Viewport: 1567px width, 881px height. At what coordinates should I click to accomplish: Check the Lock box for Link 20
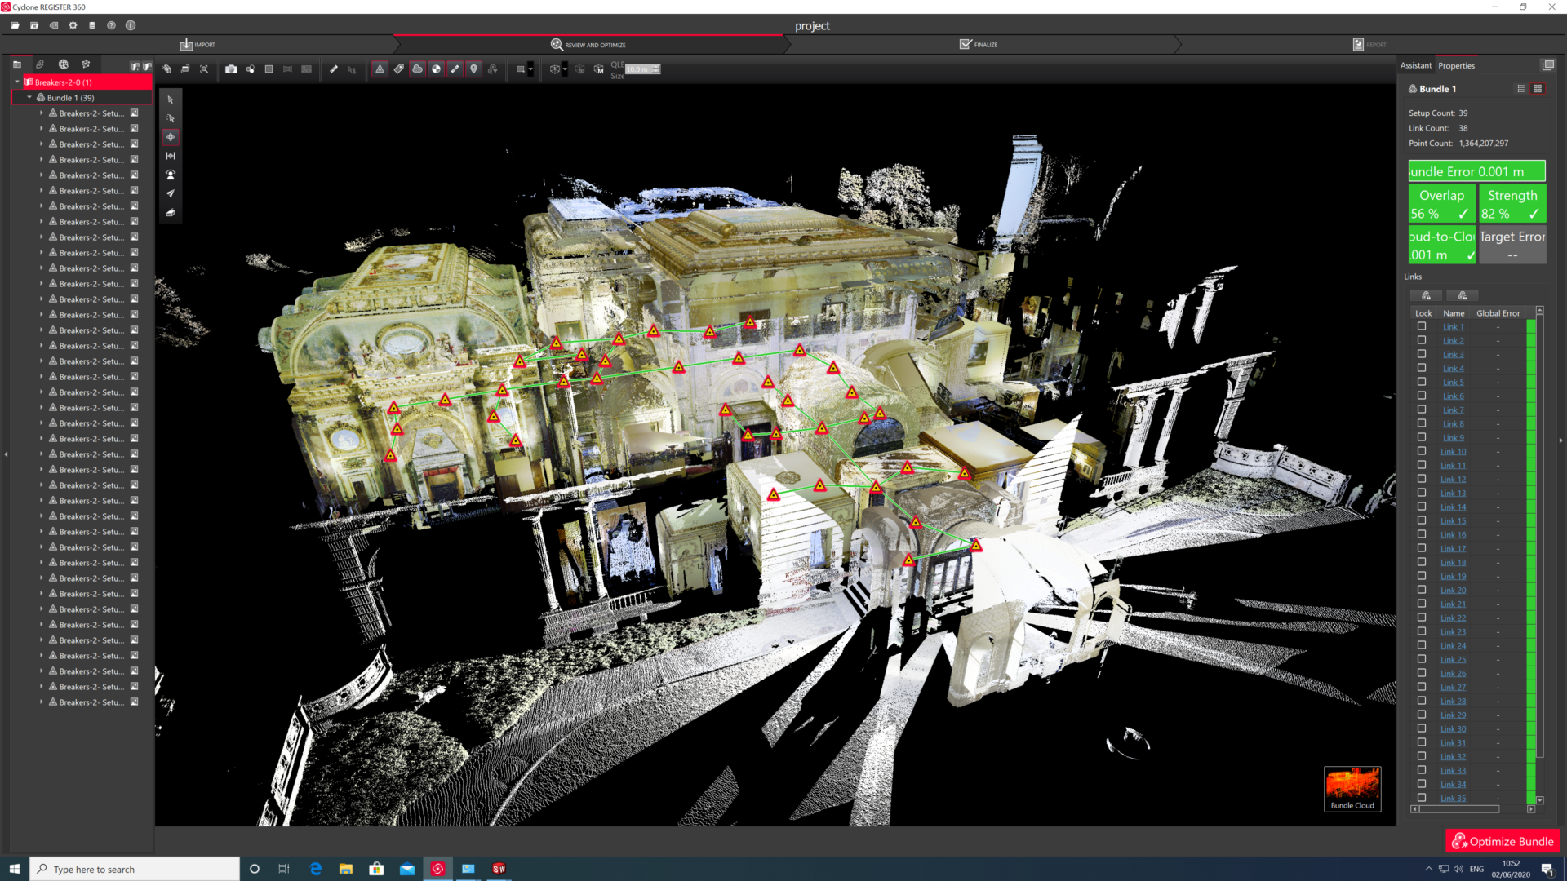click(x=1422, y=590)
